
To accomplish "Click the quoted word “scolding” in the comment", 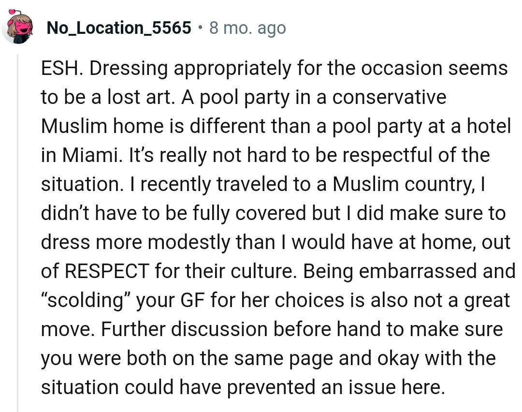I will (86, 300).
